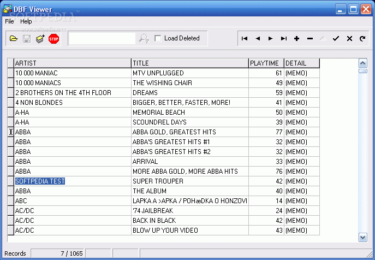Go to previous record arrow
Screen dimensions: 375x260
[x=258, y=38]
